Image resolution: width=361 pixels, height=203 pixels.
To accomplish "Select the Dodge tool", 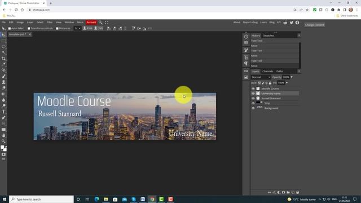I will (x=3, y=106).
